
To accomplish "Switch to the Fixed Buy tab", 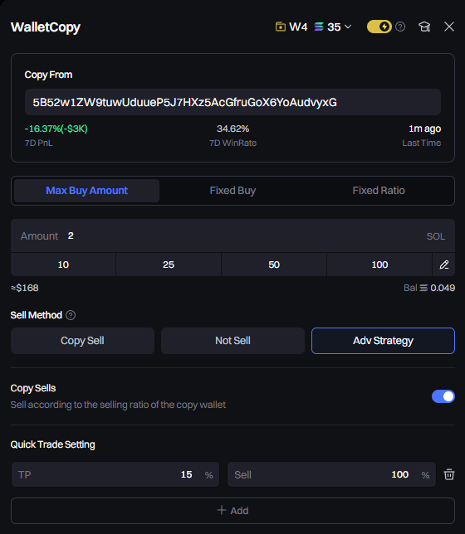I will point(232,191).
